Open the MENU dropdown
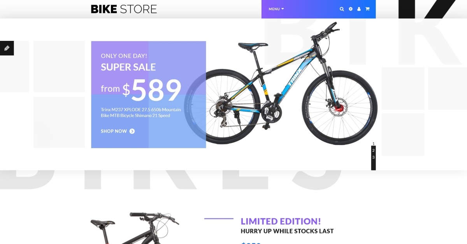This screenshot has width=467, height=244. pyautogui.click(x=276, y=9)
